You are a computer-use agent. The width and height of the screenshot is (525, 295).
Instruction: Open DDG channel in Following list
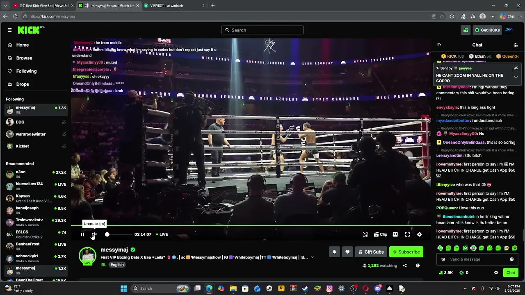pyautogui.click(x=36, y=122)
